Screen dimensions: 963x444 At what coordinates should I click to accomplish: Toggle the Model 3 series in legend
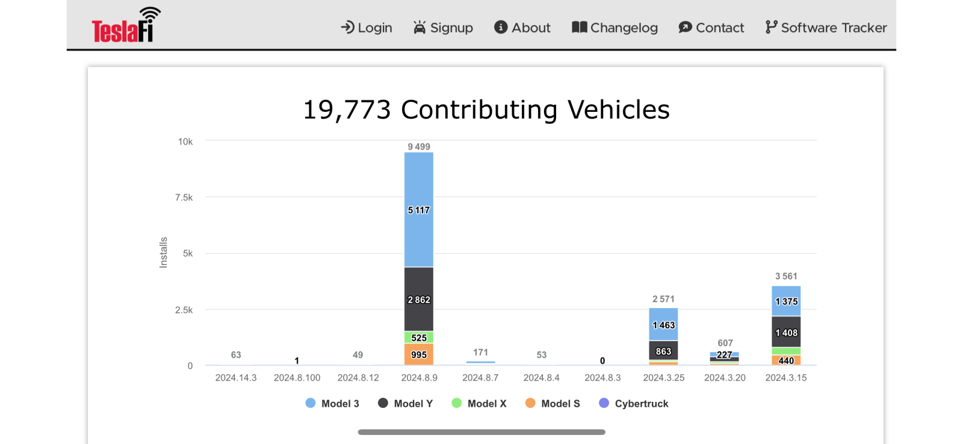tap(332, 404)
